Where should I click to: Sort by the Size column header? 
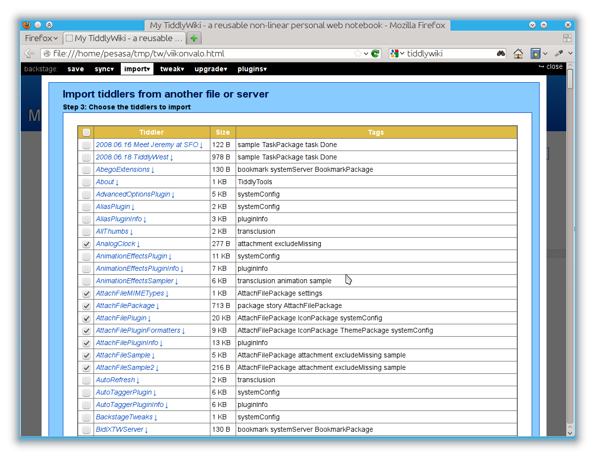[x=223, y=132]
